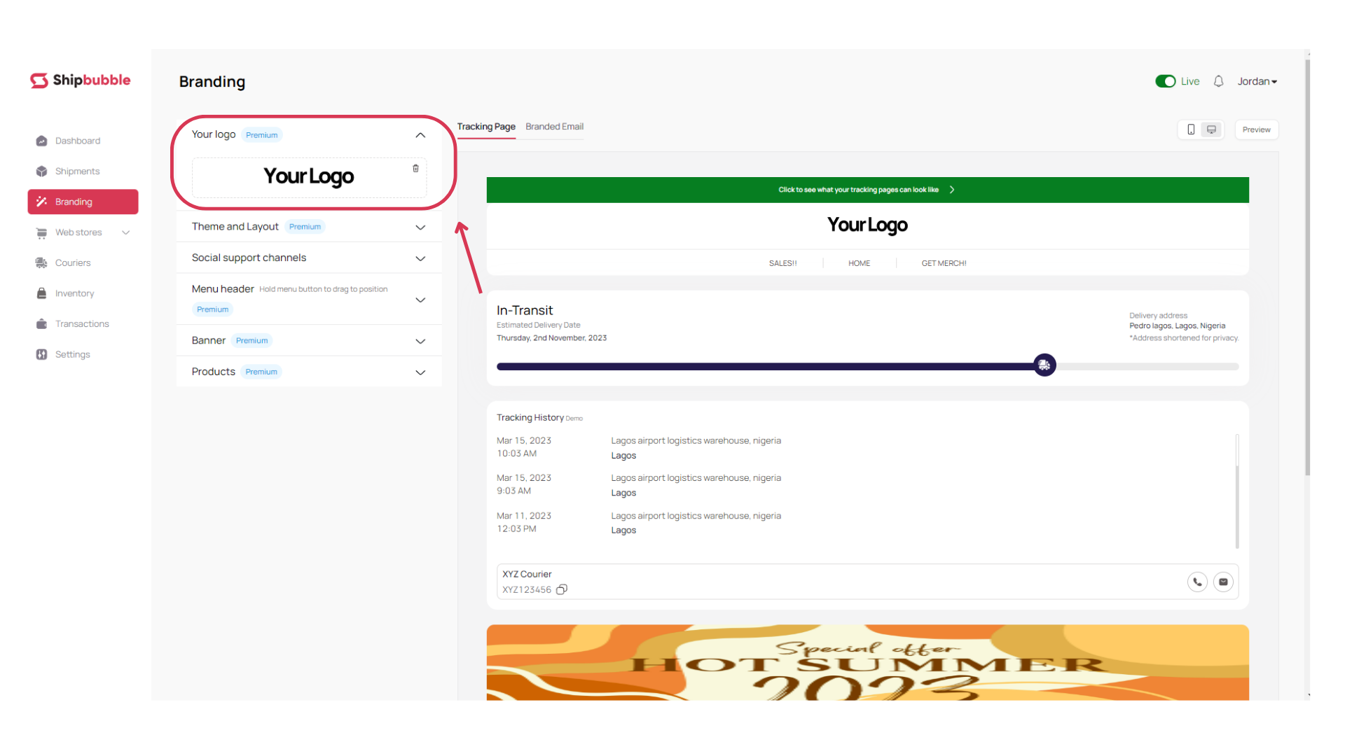1345x756 pixels.
Task: Open Couriers from the sidebar
Action: tap(73, 263)
